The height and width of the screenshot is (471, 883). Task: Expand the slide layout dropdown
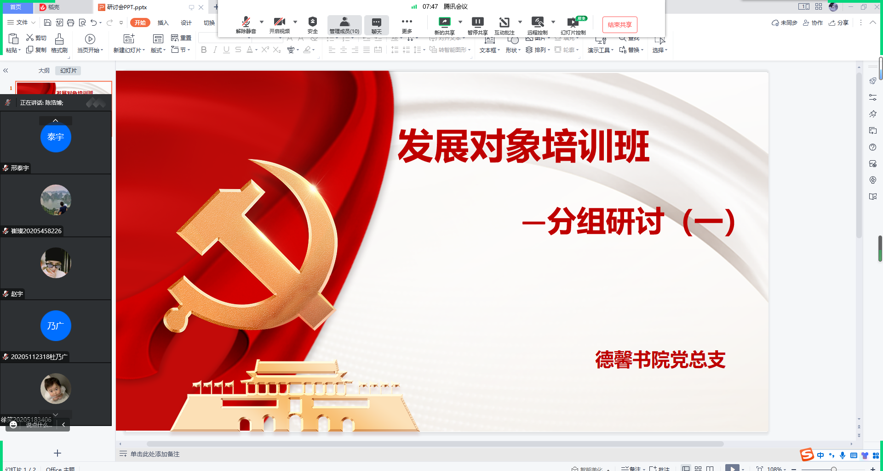(x=158, y=50)
